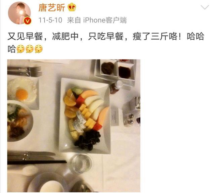Open the username 唐艺昕 link
Viewport: 215px width, 193px height.
(x=52, y=7)
